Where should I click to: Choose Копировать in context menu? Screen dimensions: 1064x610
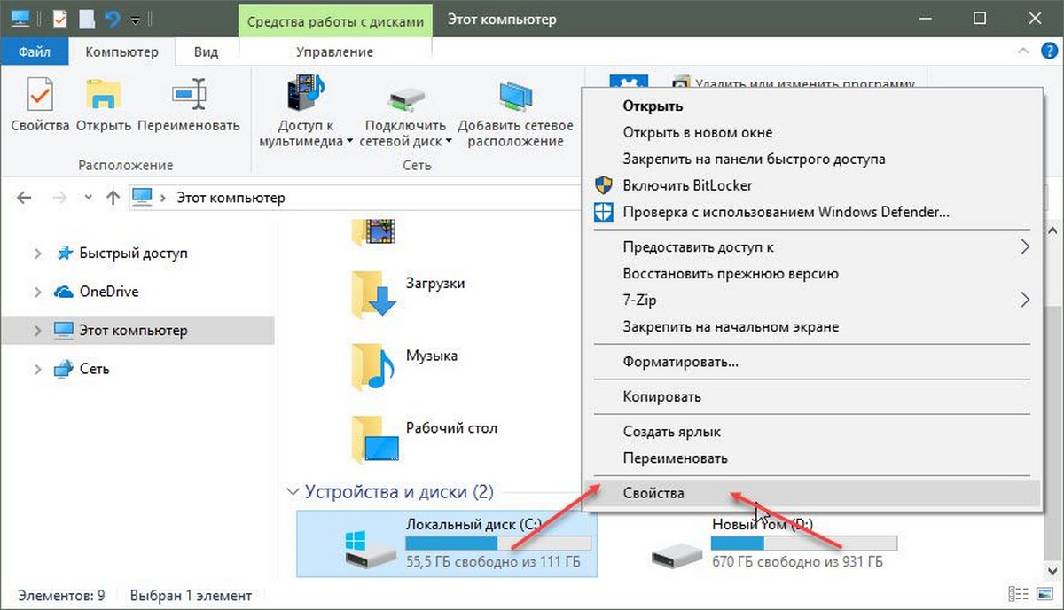click(x=811, y=396)
